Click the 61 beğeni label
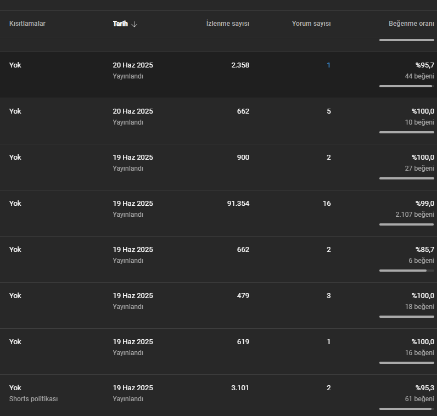 419,399
